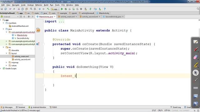Open the app run configuration dropdown
200x112 pixels.
point(55,9)
